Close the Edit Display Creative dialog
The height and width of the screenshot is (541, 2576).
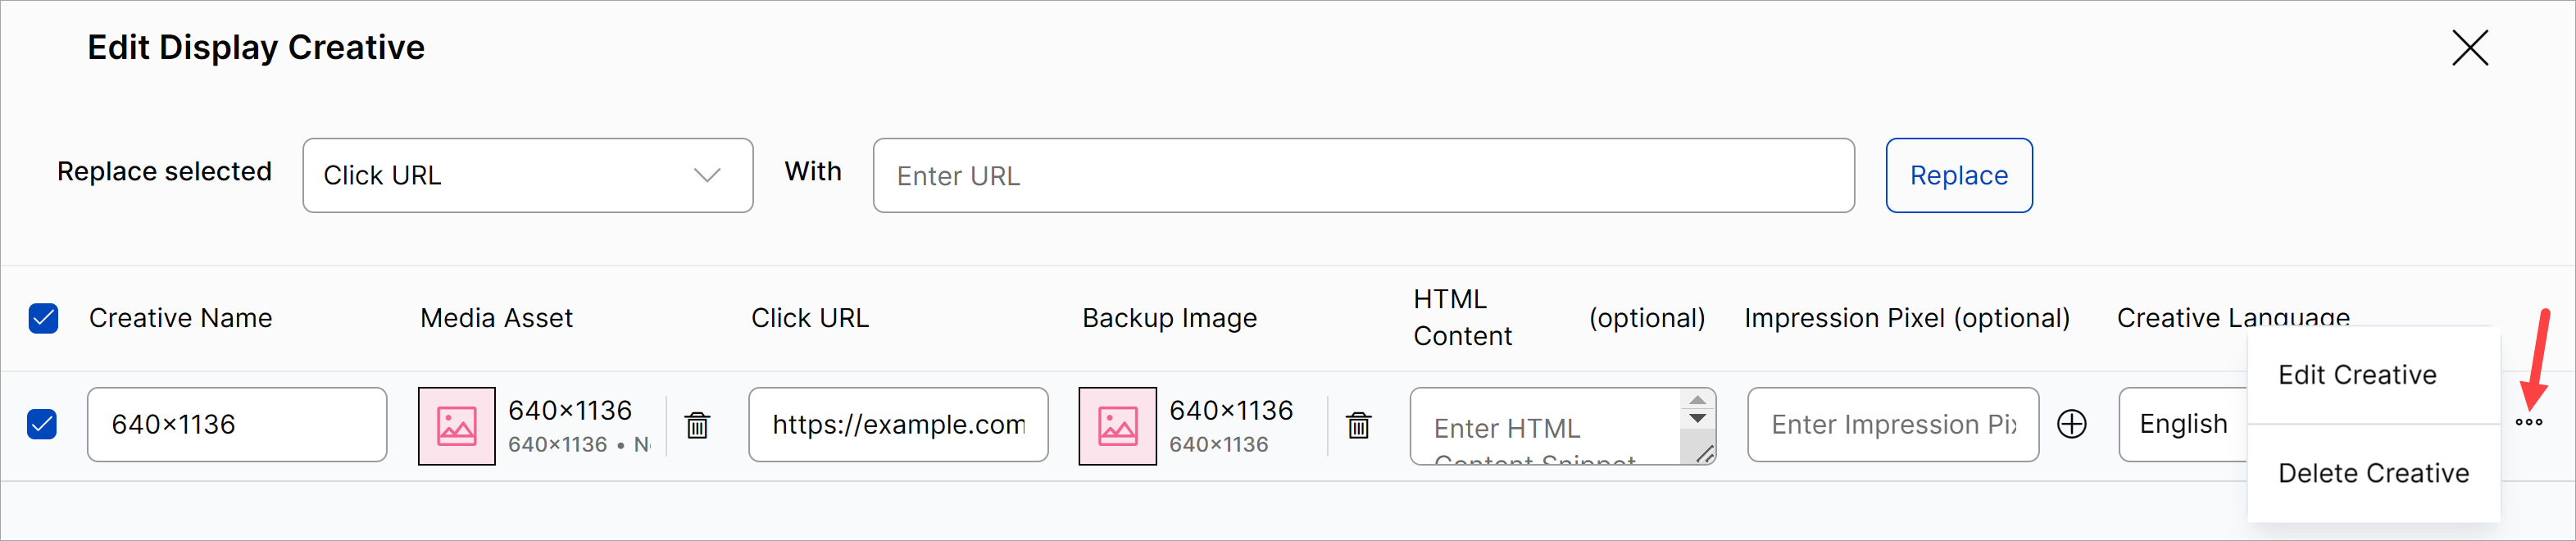2469,47
